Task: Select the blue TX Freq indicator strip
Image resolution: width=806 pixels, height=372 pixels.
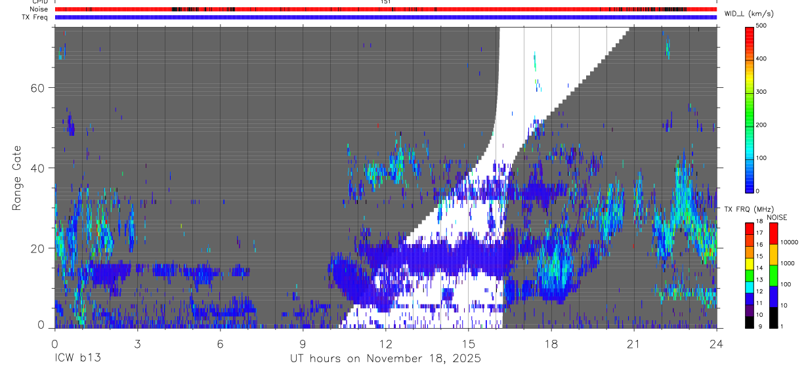Action: [x=386, y=17]
